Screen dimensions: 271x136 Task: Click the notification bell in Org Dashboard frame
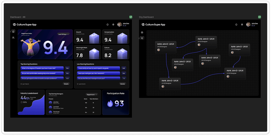click(x=236, y=25)
